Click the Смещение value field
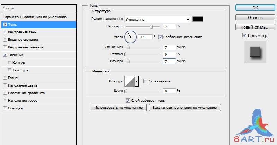Image resolution: width=277 pixels, height=145 pixels. [169, 47]
